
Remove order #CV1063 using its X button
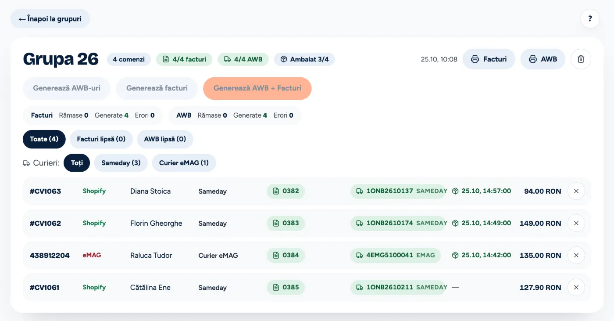576,191
